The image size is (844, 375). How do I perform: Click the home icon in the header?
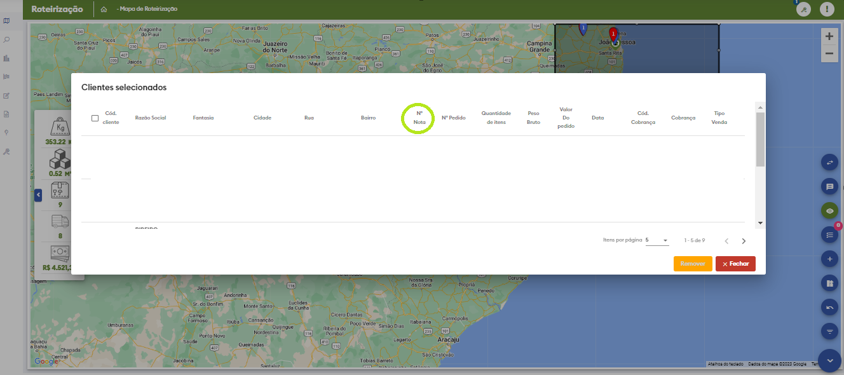tap(104, 10)
